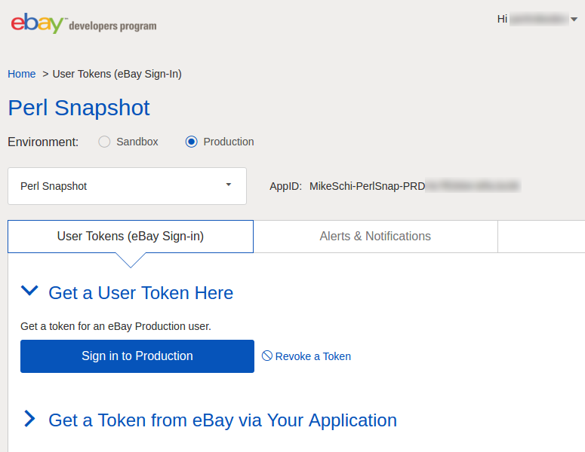Click the Sign in to Production button
The width and height of the screenshot is (585, 452).
coord(137,356)
